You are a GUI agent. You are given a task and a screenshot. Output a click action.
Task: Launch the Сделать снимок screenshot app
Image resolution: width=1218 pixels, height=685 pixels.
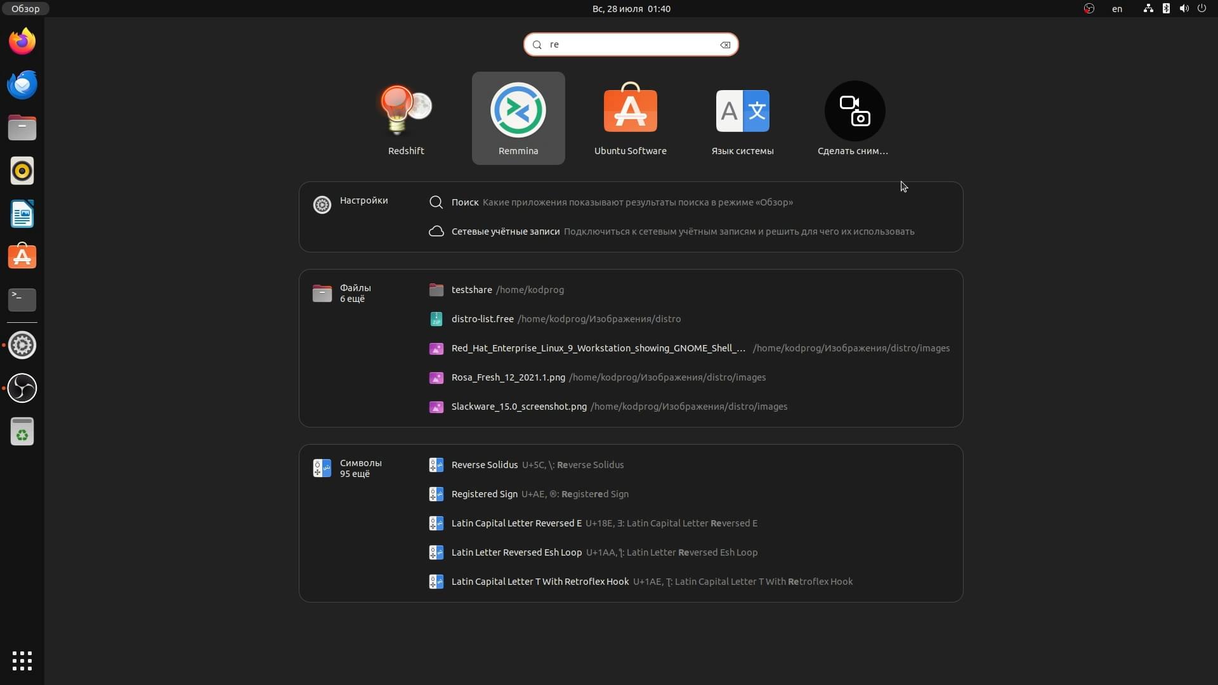click(855, 119)
